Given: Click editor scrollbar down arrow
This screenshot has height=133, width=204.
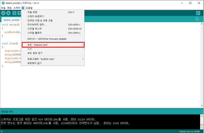Looking at the screenshot, I should coord(202,106).
